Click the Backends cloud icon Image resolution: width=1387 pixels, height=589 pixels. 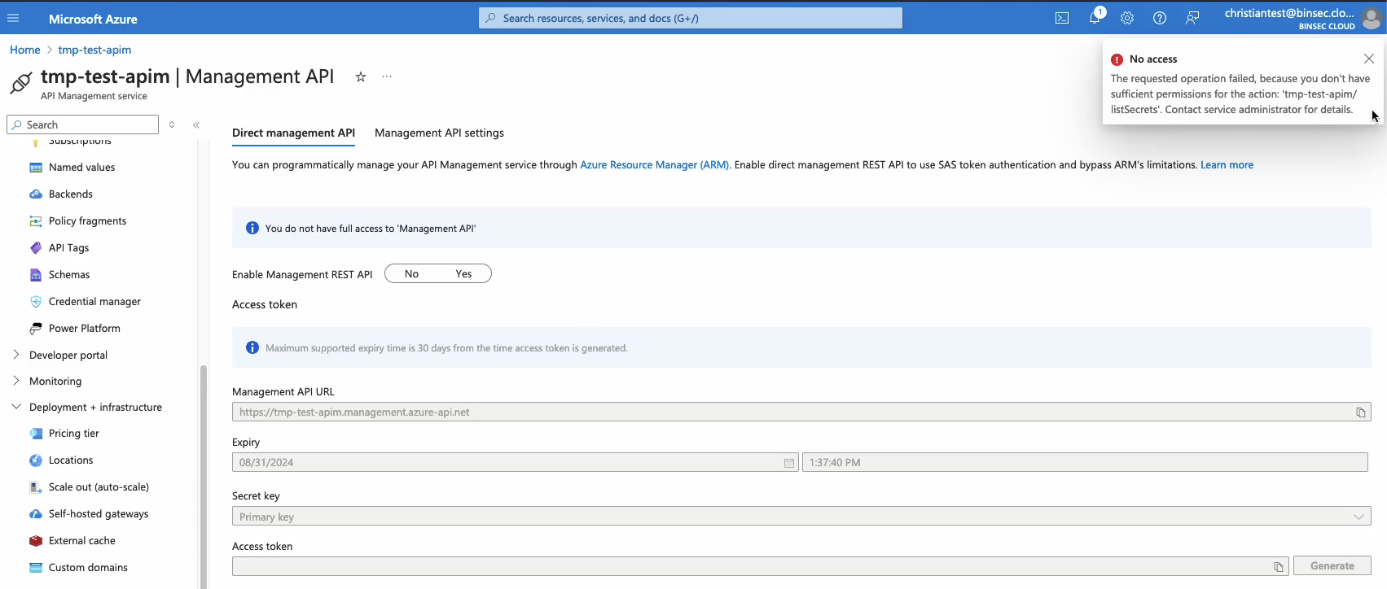coord(36,194)
